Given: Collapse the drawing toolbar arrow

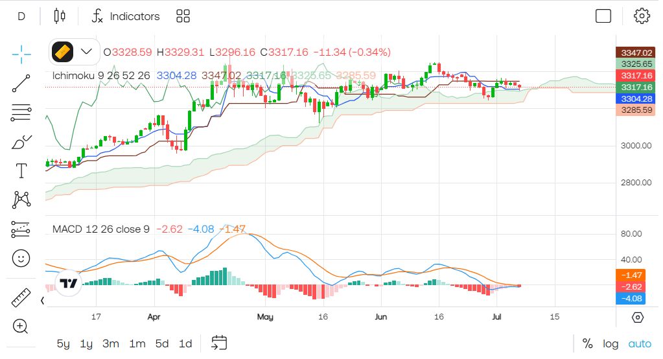Looking at the screenshot, I should (42, 301).
